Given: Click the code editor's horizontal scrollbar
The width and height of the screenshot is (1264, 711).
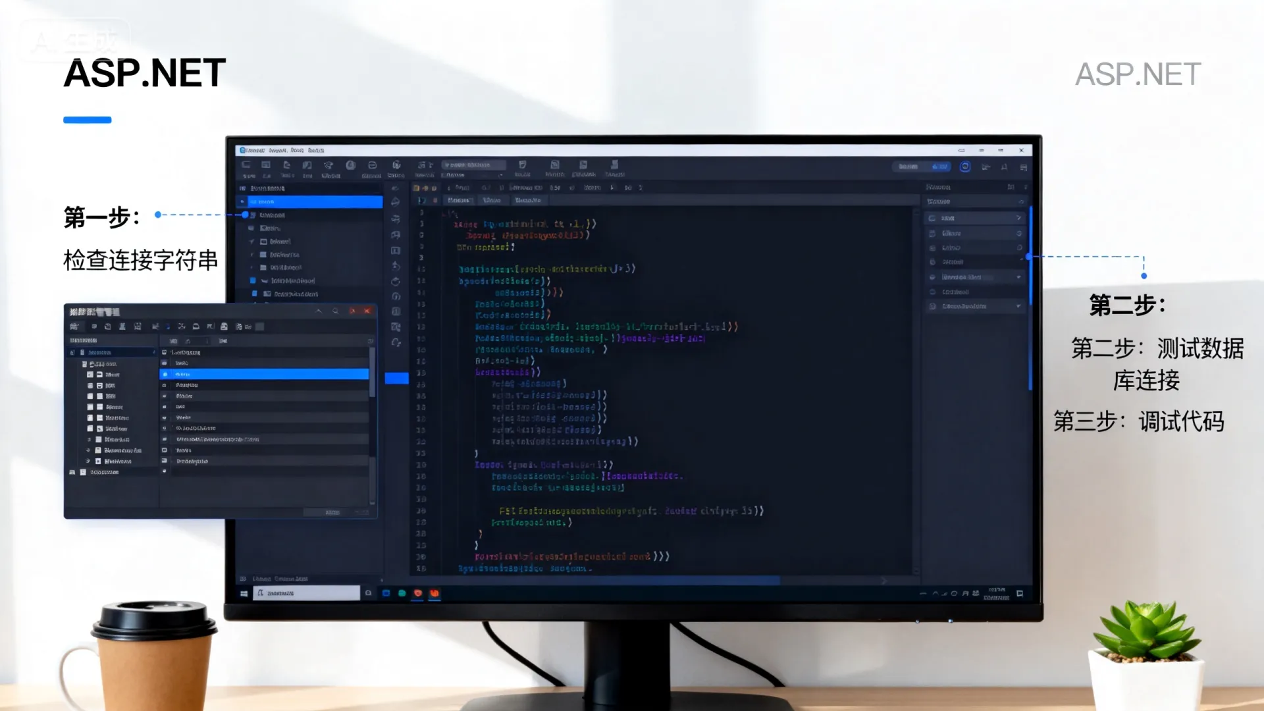Looking at the screenshot, I should pyautogui.click(x=596, y=580).
